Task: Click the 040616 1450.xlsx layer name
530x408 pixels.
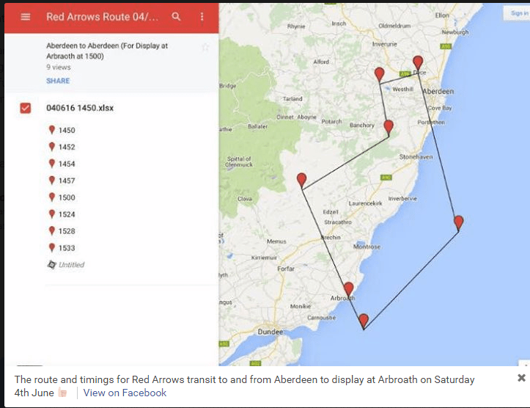Action: coord(80,108)
